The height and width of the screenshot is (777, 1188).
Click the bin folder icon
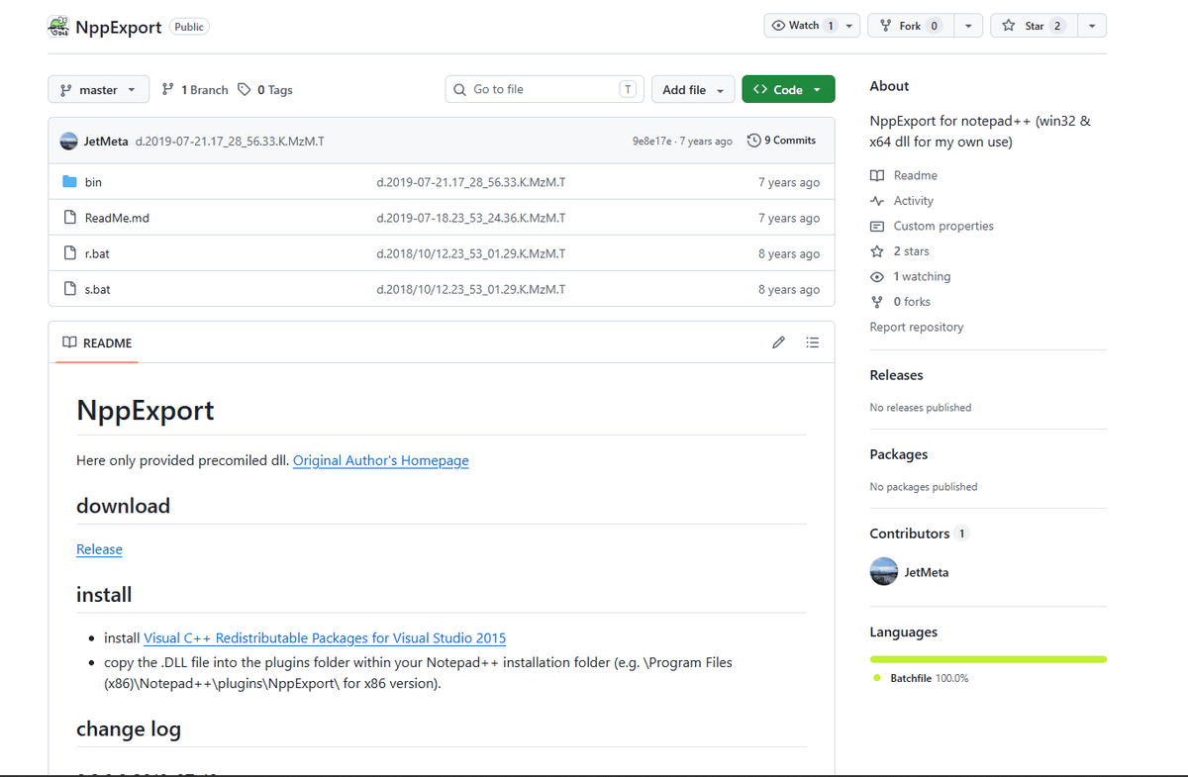[x=69, y=182]
